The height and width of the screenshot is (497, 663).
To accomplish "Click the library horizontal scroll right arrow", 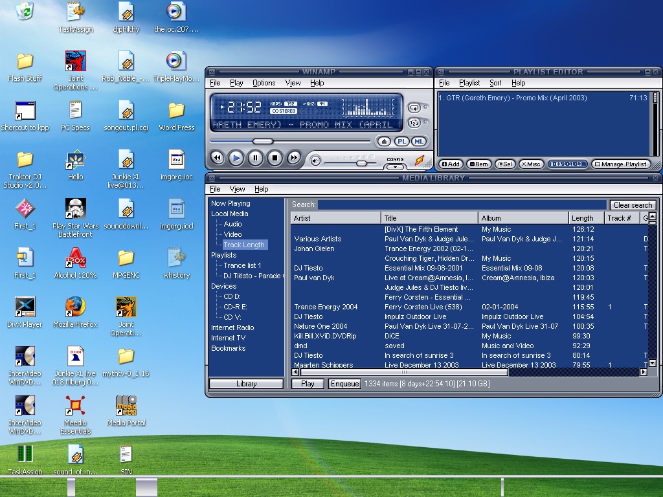I will (643, 372).
